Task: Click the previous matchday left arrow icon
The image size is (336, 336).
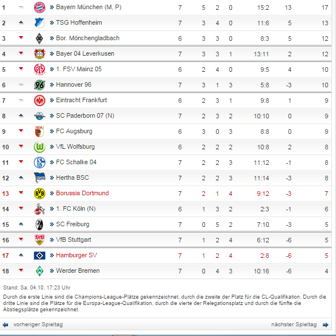Action: point(5,325)
